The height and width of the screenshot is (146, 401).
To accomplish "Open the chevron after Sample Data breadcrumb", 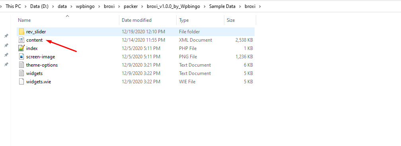I will coord(239,6).
